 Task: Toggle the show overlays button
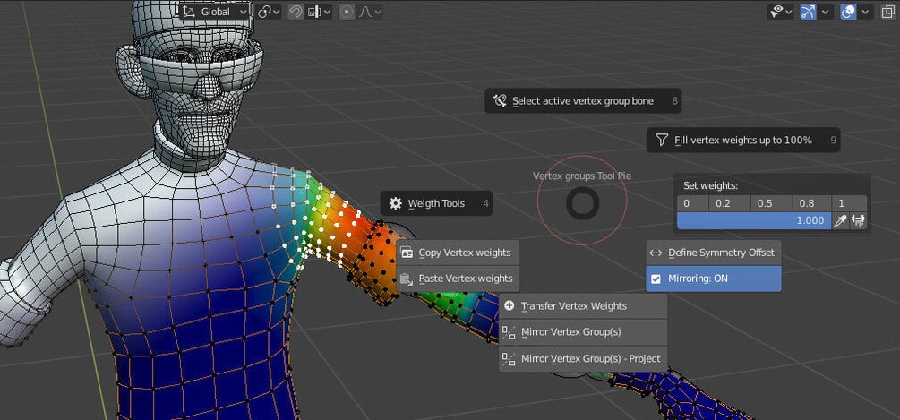[848, 12]
